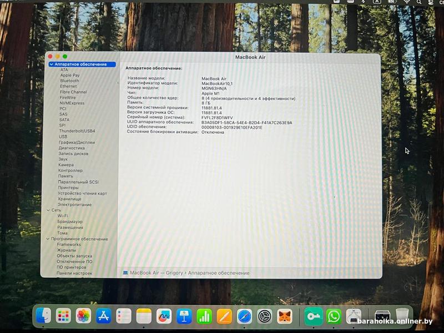The height and width of the screenshot is (333, 444).
Task: Click MacBook Air — Grigory in path bar
Action: pos(157,273)
